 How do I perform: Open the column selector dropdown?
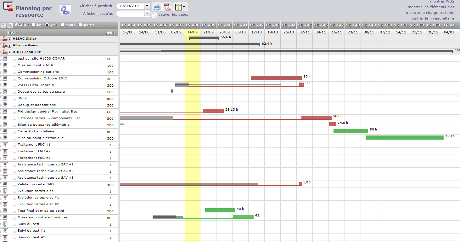click(181, 7)
